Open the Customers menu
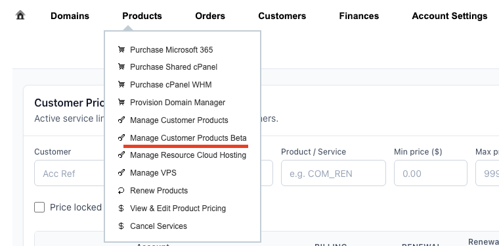This screenshot has width=499, height=246. point(282,16)
